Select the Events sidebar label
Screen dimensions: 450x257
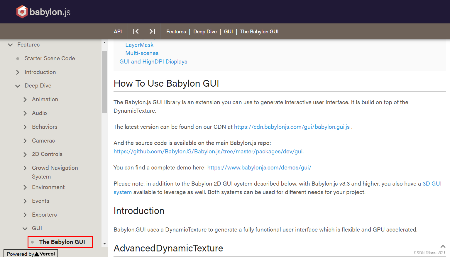tap(40, 201)
